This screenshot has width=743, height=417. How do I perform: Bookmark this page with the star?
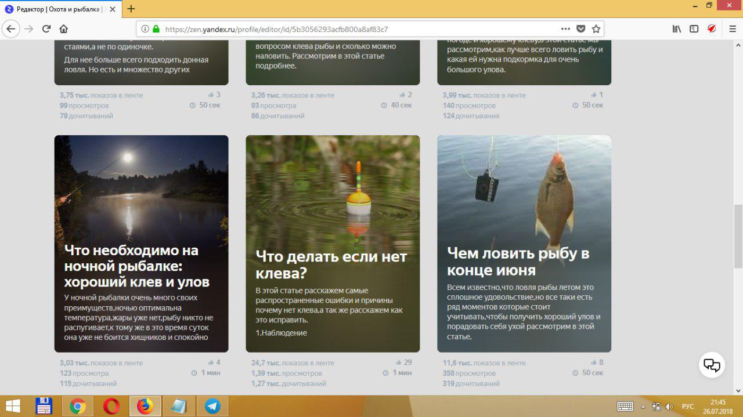coord(596,28)
